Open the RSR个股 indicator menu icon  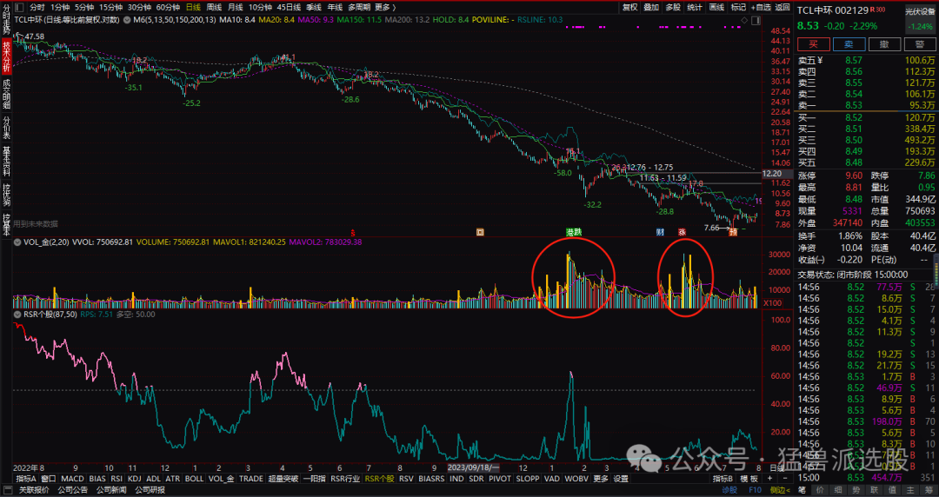pos(17,315)
